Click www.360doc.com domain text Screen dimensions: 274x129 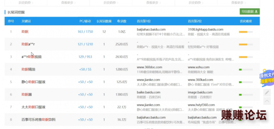pos(149,67)
